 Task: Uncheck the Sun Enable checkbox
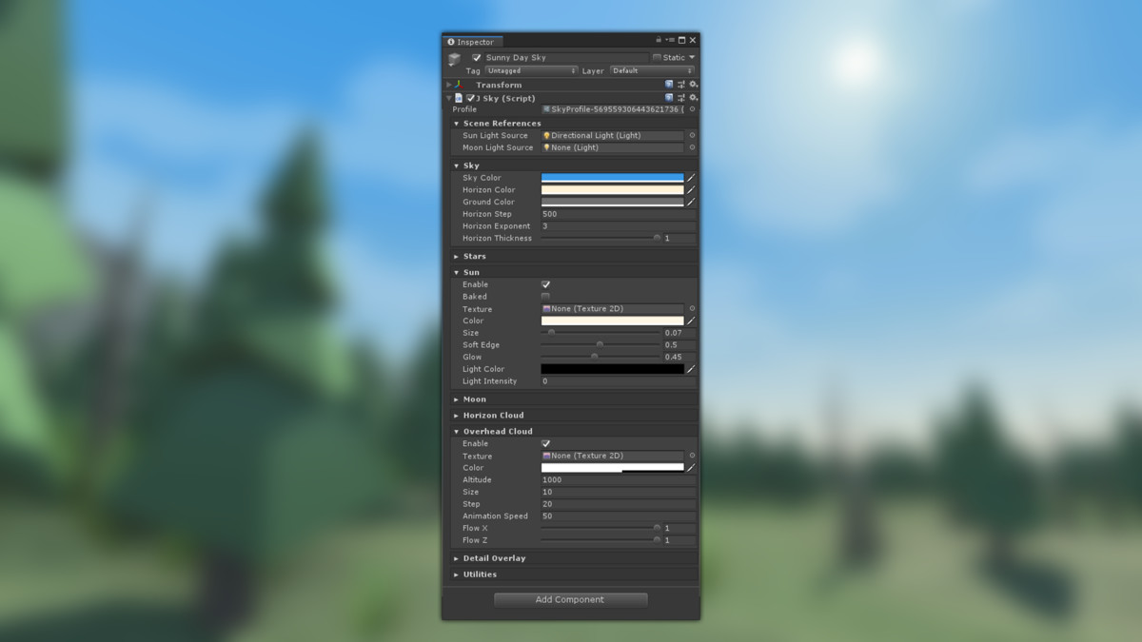click(x=545, y=284)
